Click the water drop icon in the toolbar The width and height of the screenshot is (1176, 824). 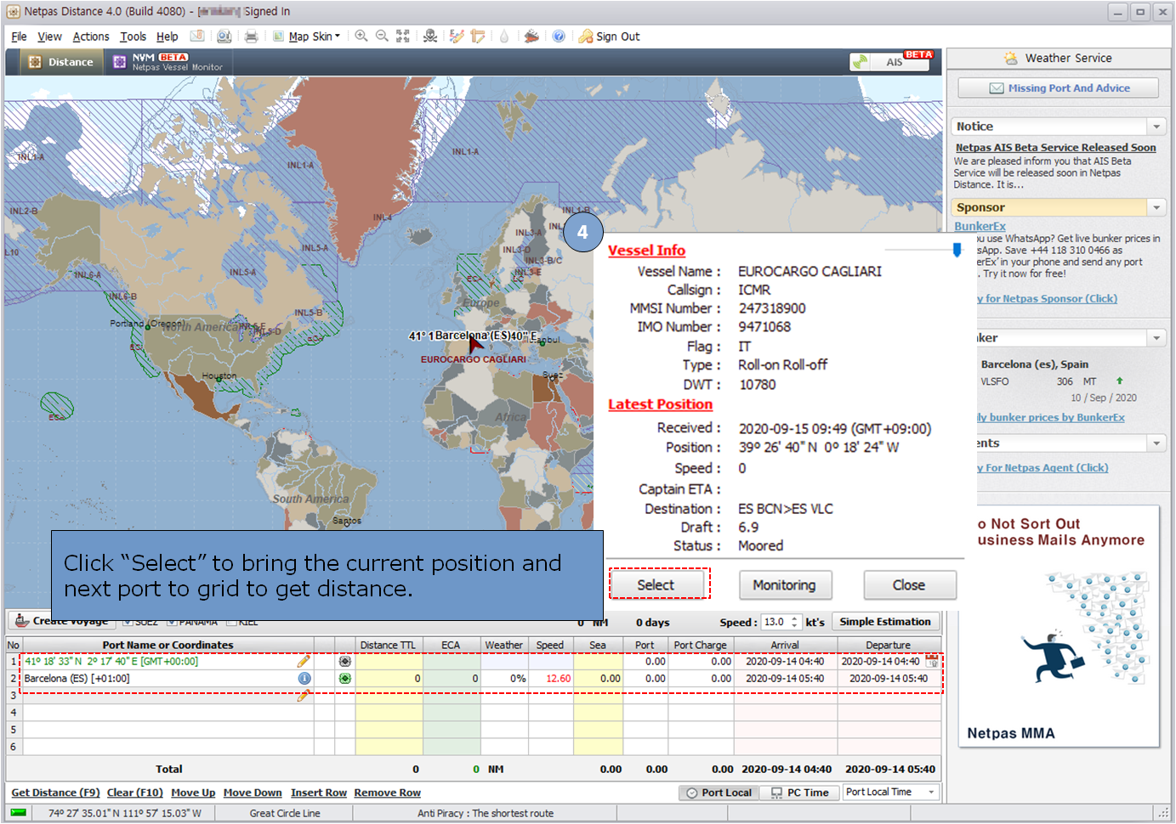(x=504, y=36)
